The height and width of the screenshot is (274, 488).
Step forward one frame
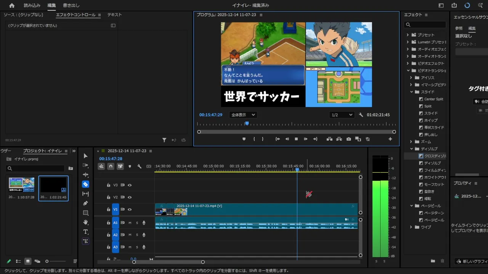pyautogui.click(x=305, y=139)
